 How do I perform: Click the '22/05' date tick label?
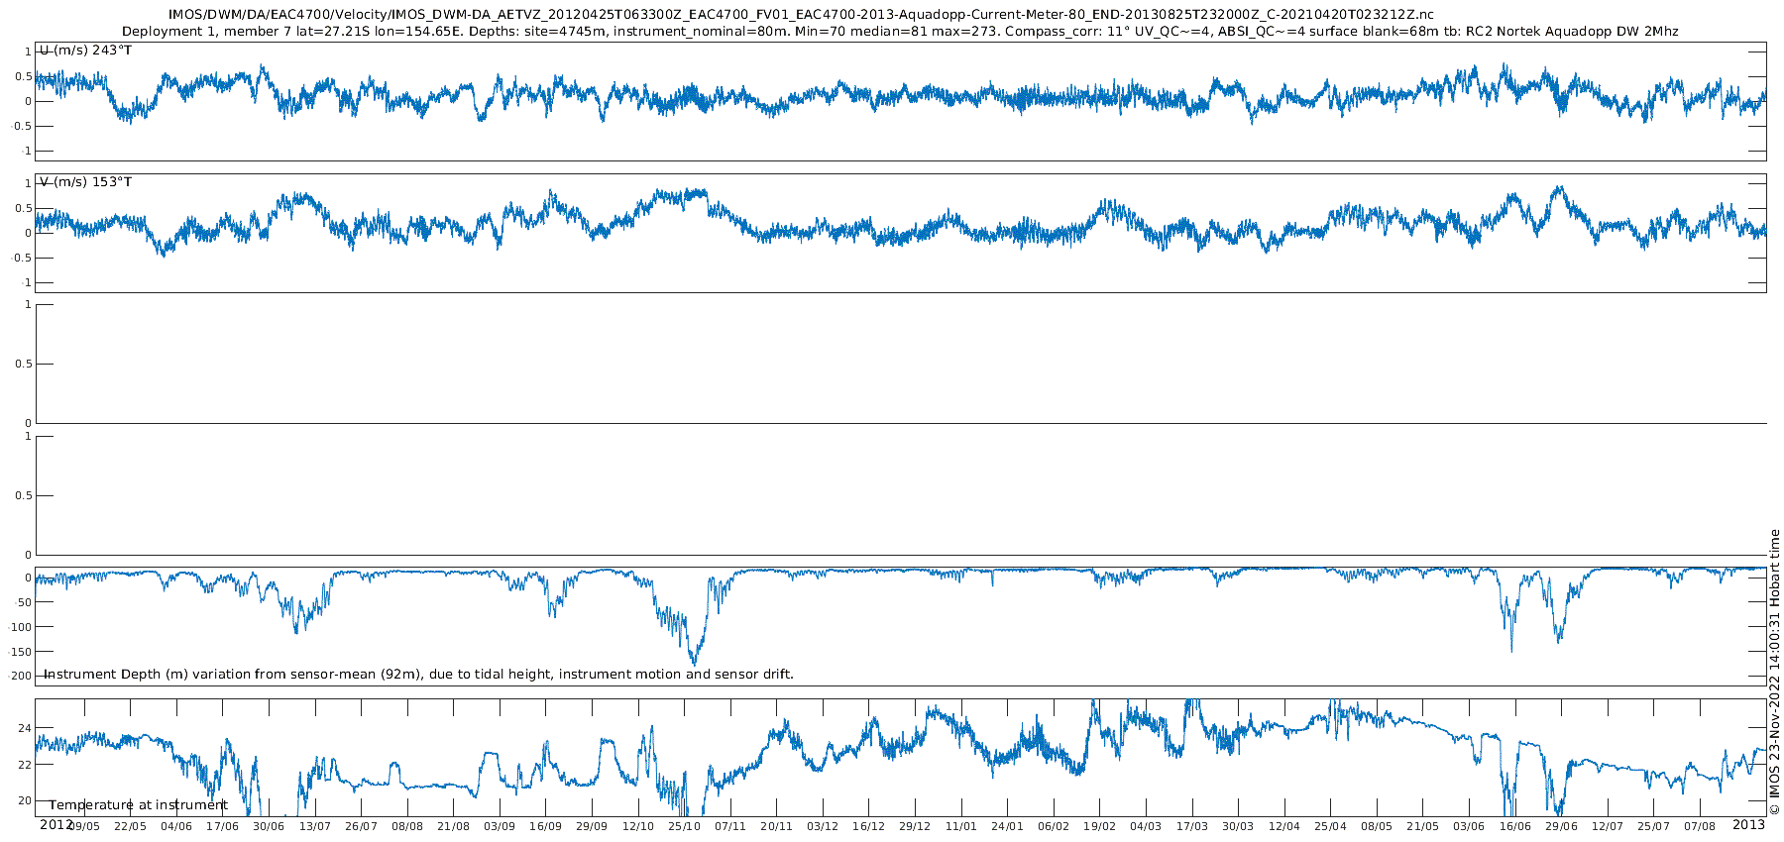point(130,826)
